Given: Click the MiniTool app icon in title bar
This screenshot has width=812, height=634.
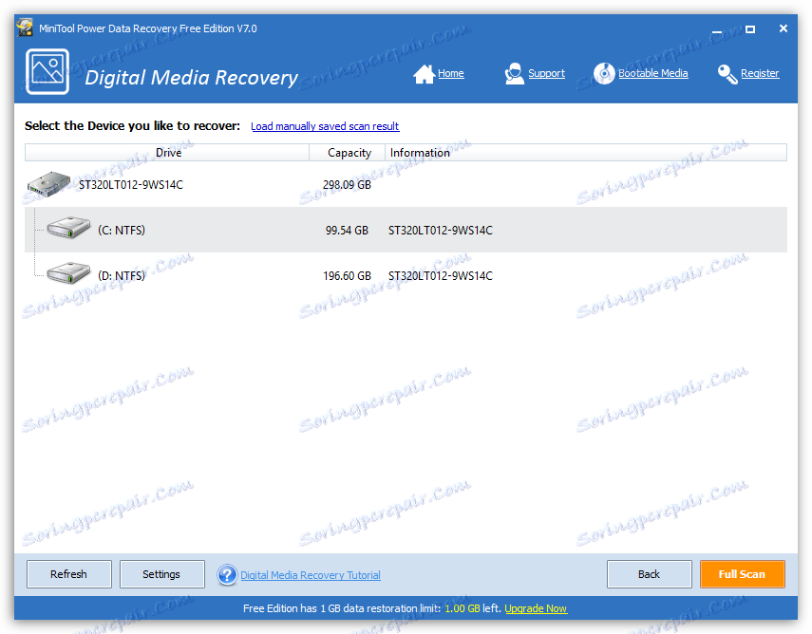Looking at the screenshot, I should [25, 28].
